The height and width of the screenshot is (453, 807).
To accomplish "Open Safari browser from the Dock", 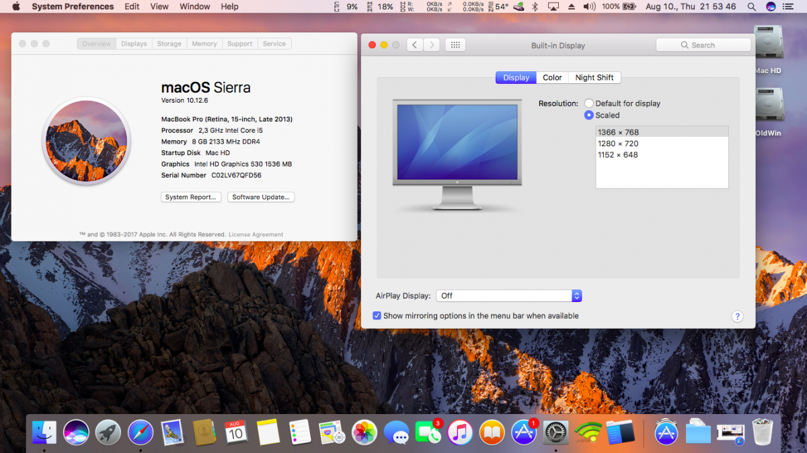I will tap(141, 432).
